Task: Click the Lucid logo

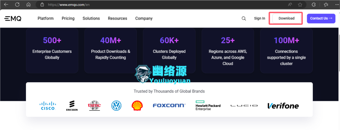Action: click(x=244, y=106)
